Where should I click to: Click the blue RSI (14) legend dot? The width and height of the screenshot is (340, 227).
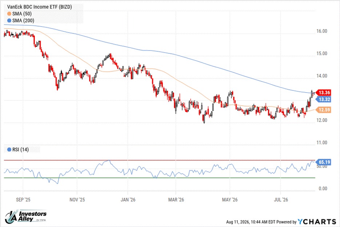click(9, 149)
